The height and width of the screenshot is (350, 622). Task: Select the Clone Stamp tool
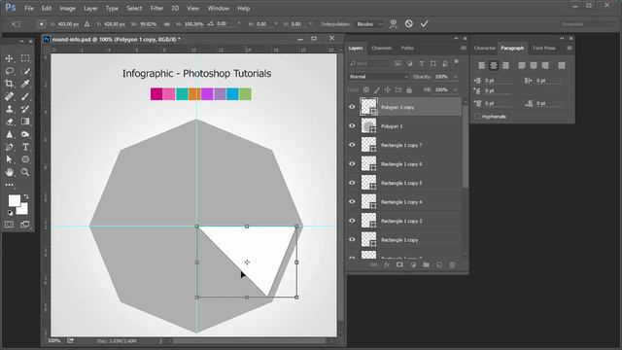click(x=9, y=109)
